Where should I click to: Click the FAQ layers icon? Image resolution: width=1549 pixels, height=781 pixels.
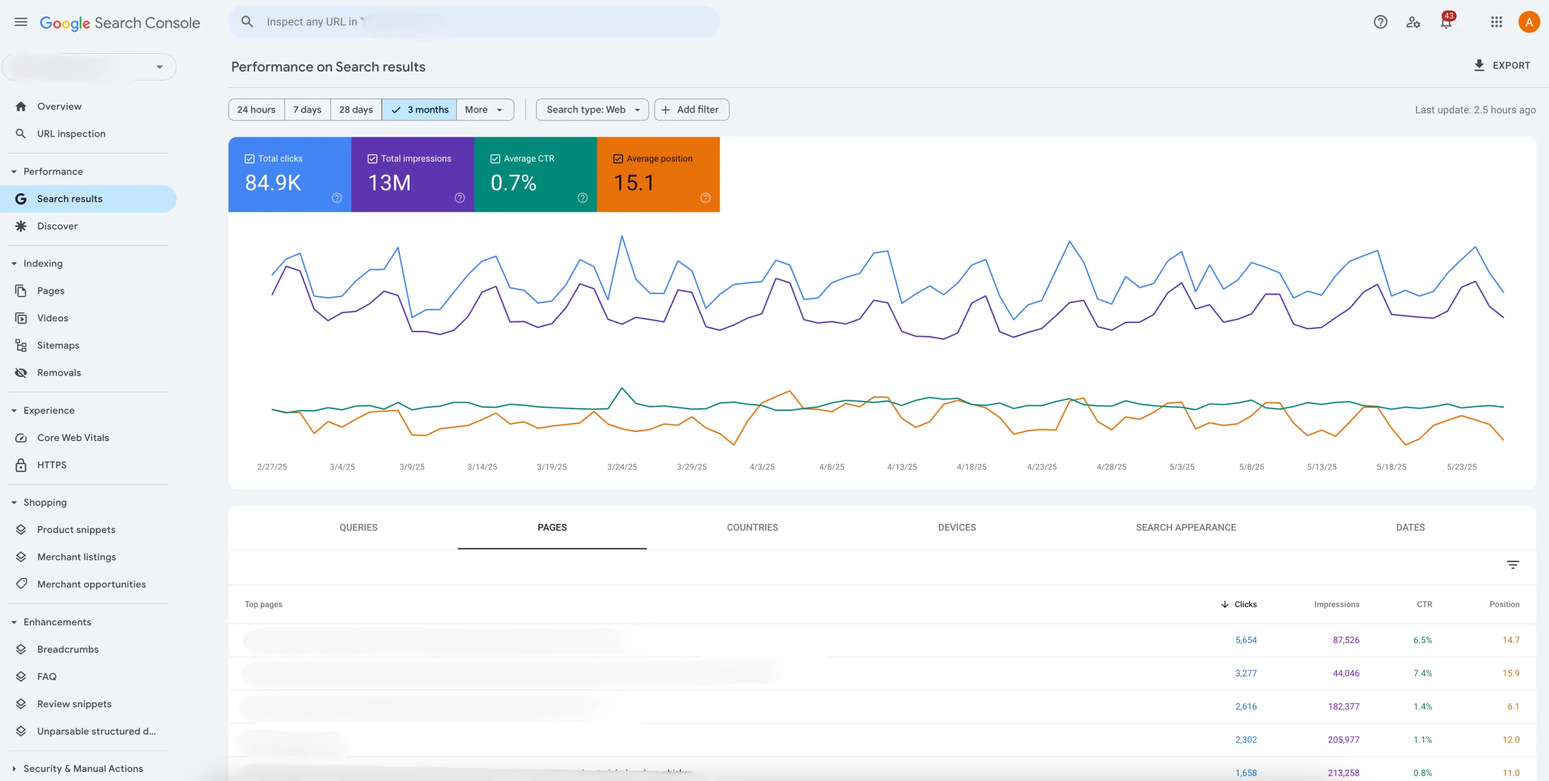21,677
